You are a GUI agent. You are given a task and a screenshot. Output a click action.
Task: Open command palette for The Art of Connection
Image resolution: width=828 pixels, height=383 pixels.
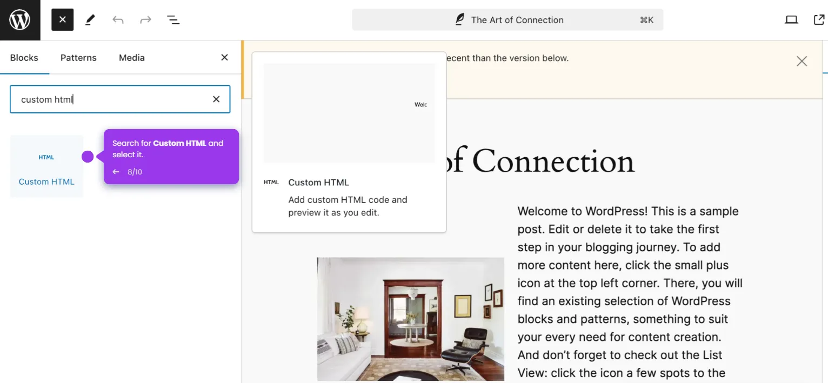[508, 20]
